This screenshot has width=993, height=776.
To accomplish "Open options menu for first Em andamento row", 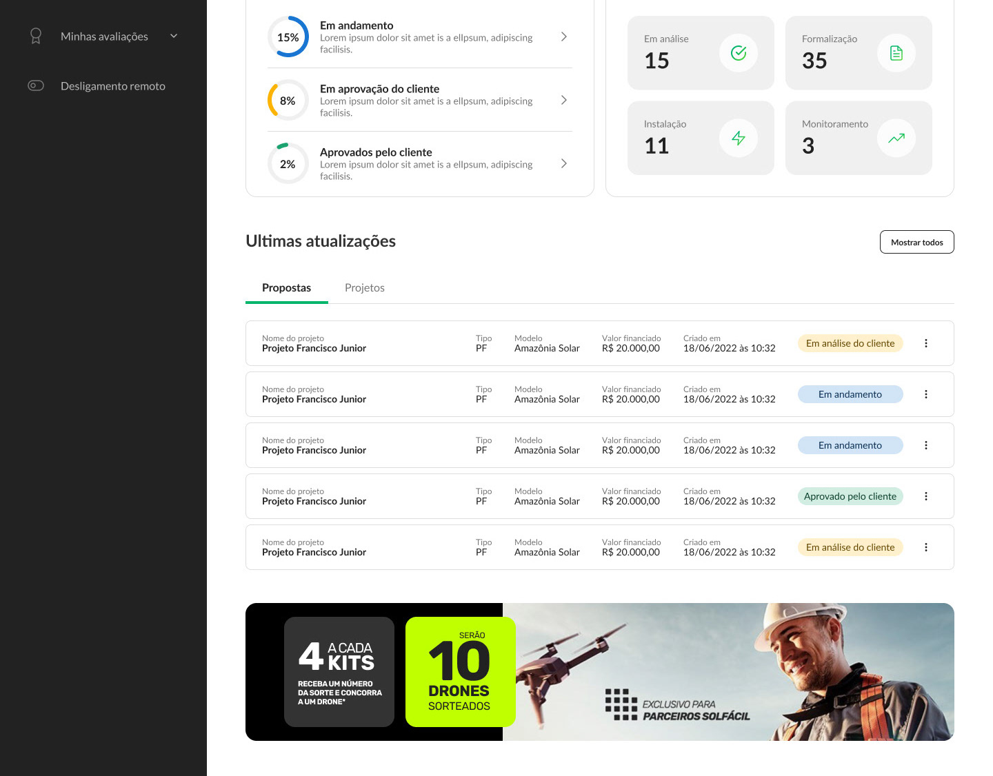I will tap(926, 394).
